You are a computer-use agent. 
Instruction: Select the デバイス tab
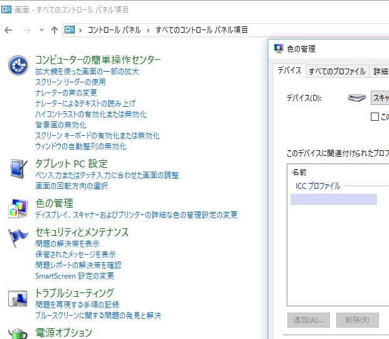(290, 70)
